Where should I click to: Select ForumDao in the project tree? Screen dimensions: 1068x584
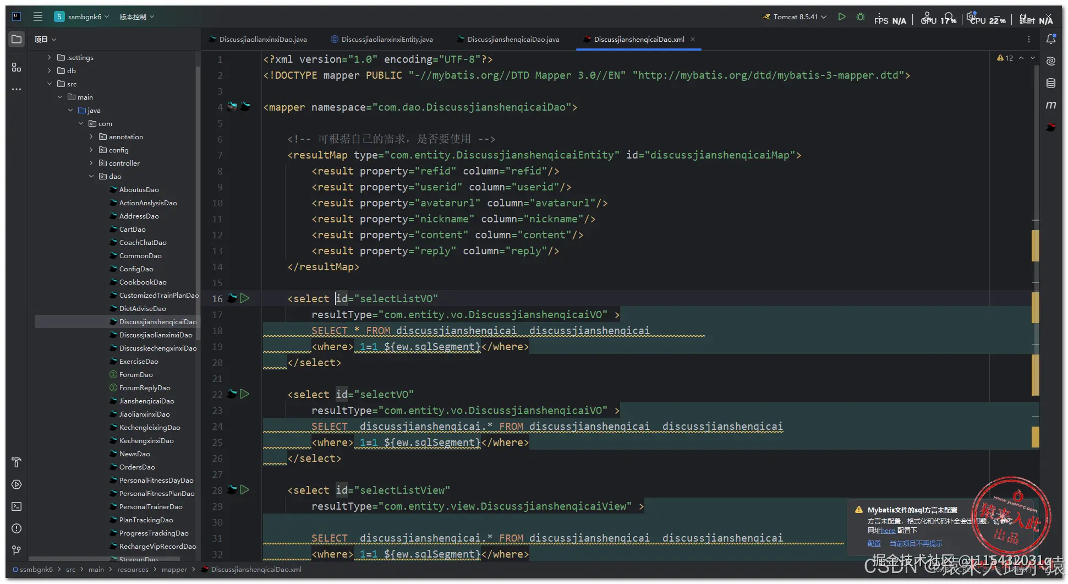pos(136,374)
